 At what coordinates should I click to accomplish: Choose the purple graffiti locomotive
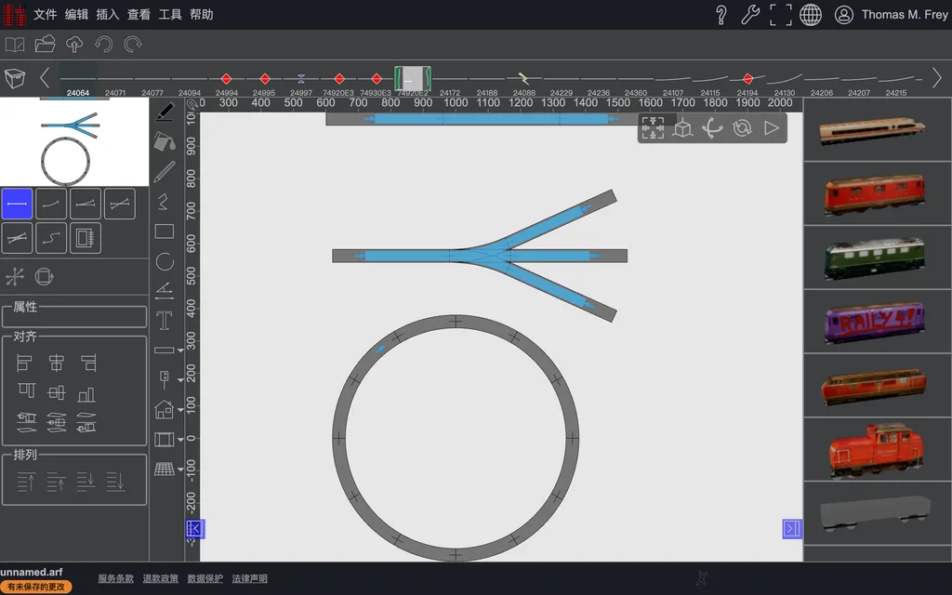coord(874,321)
